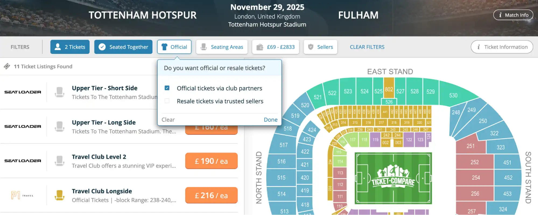Click the Seating Areas seat icon
The height and width of the screenshot is (215, 538).
point(204,47)
